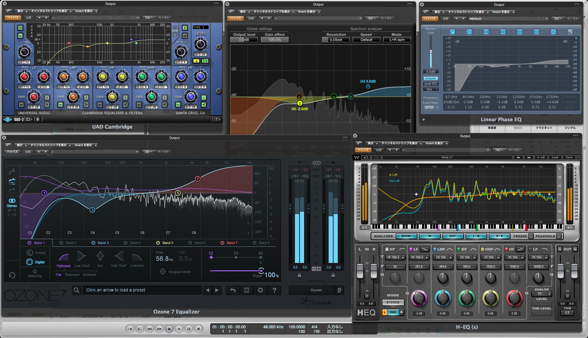The height and width of the screenshot is (338, 588).
Task: Enable FREEZE checkbox in H-EQ analyzer
Action: (x=531, y=236)
